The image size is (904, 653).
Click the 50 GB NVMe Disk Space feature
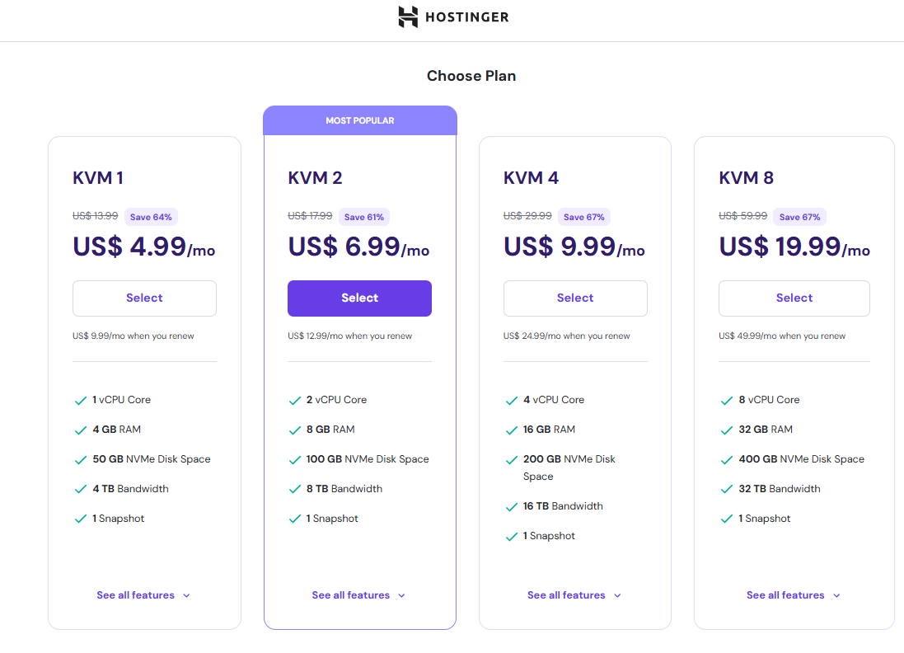[152, 459]
